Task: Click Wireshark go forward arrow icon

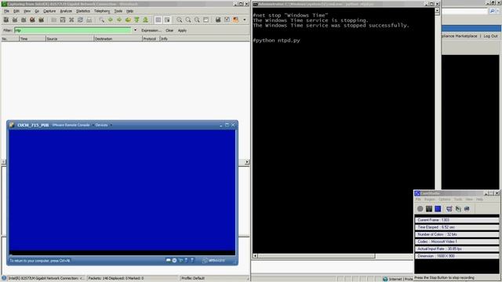Action: coord(119,20)
